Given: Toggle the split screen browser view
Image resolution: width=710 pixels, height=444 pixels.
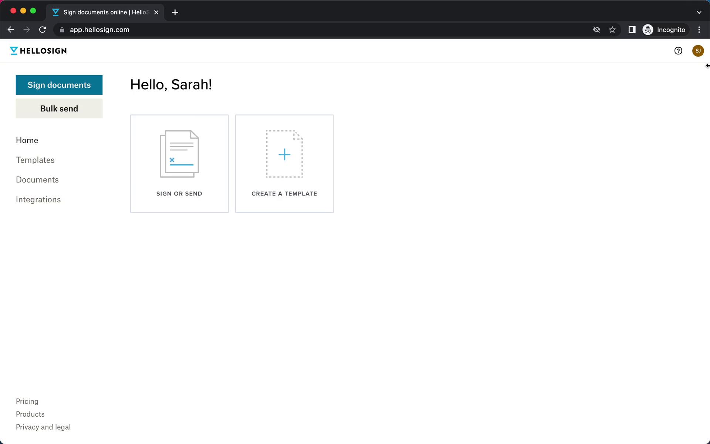Looking at the screenshot, I should pyautogui.click(x=631, y=30).
